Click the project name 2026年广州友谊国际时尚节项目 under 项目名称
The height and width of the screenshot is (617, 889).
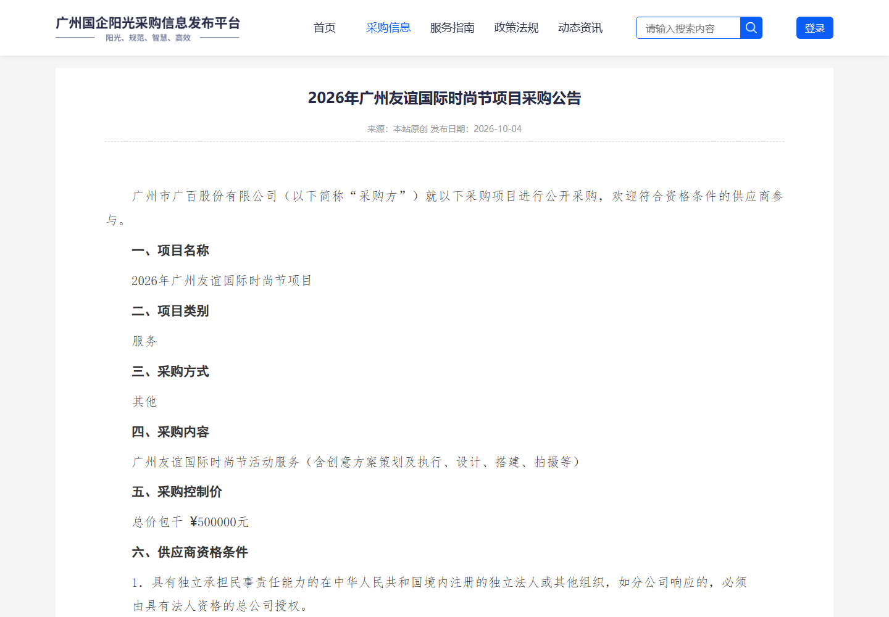click(x=222, y=281)
